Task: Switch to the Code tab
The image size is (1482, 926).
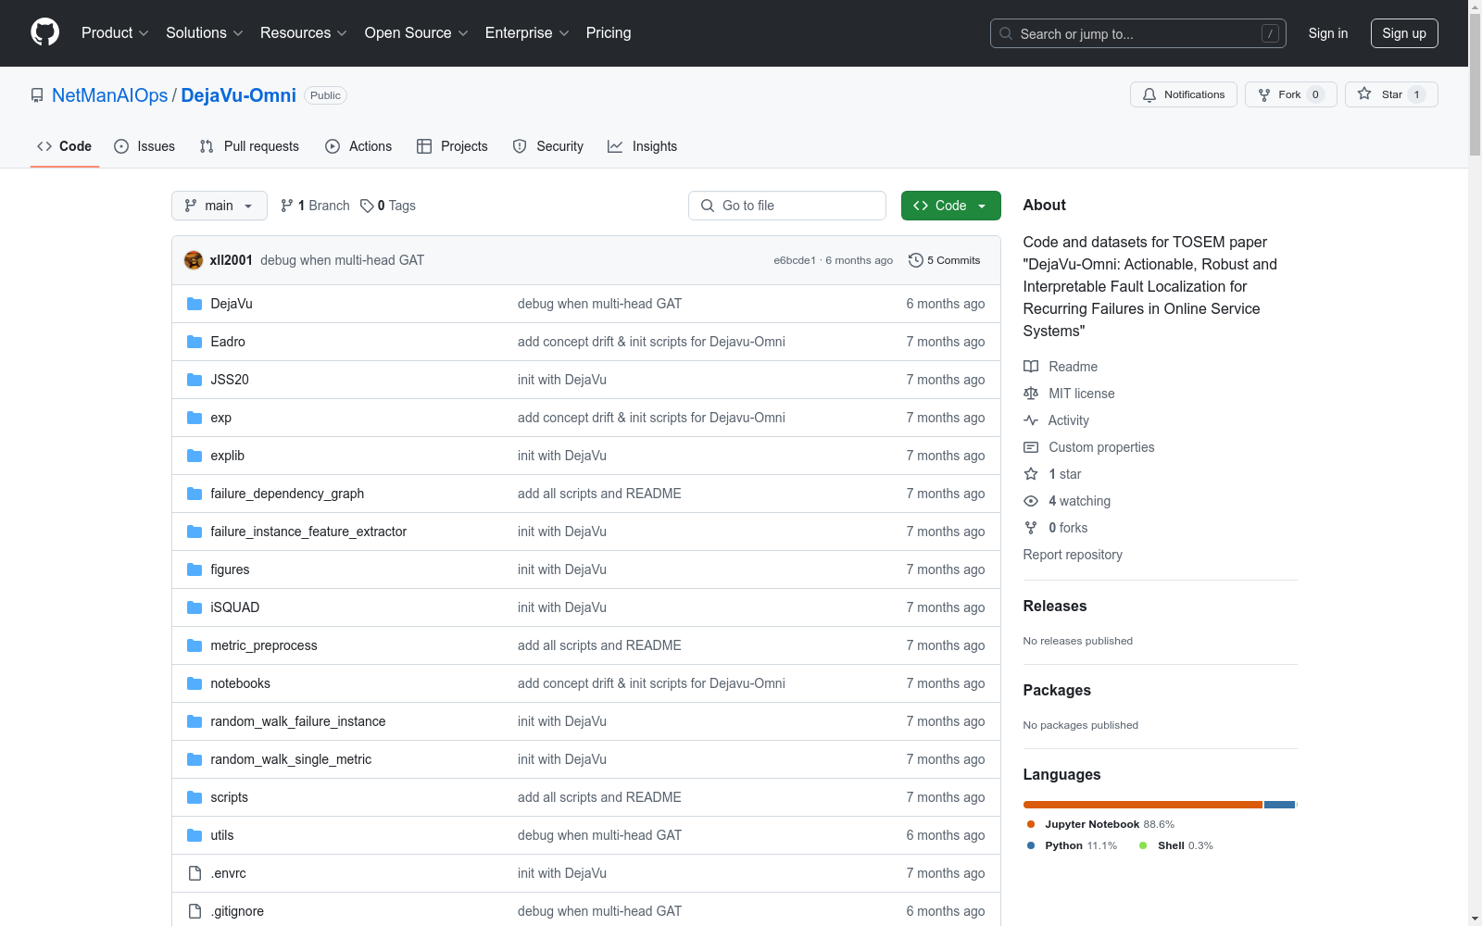Action: (65, 146)
